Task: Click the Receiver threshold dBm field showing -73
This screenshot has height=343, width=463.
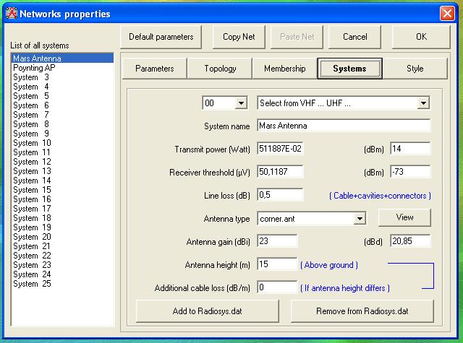Action: tap(410, 172)
